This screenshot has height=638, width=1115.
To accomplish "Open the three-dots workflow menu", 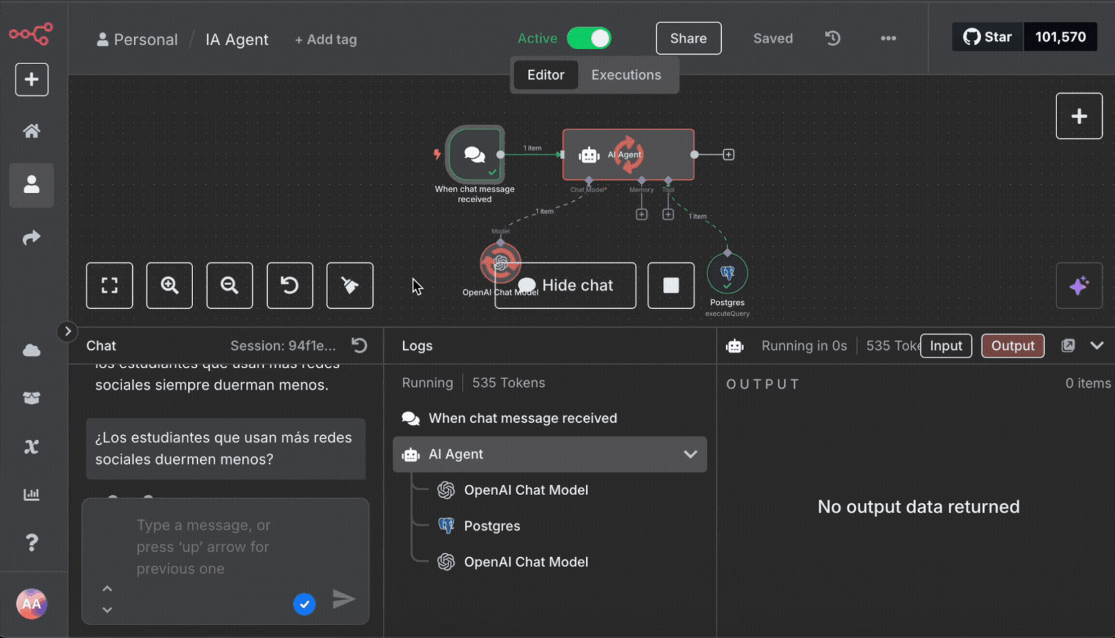I will pyautogui.click(x=888, y=38).
